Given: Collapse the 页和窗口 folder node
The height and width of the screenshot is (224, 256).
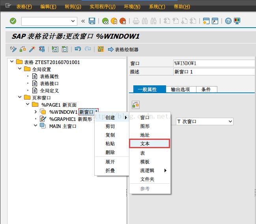Looking at the screenshot, I should [20, 97].
